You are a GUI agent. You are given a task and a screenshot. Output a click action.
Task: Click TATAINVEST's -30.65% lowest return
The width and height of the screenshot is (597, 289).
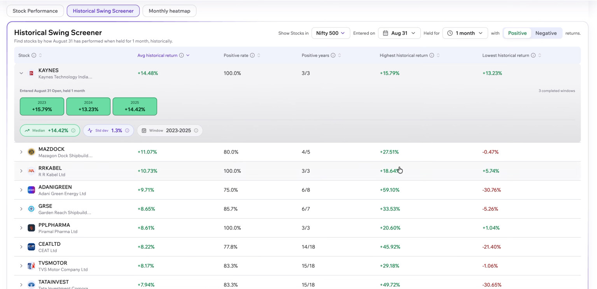click(492, 285)
